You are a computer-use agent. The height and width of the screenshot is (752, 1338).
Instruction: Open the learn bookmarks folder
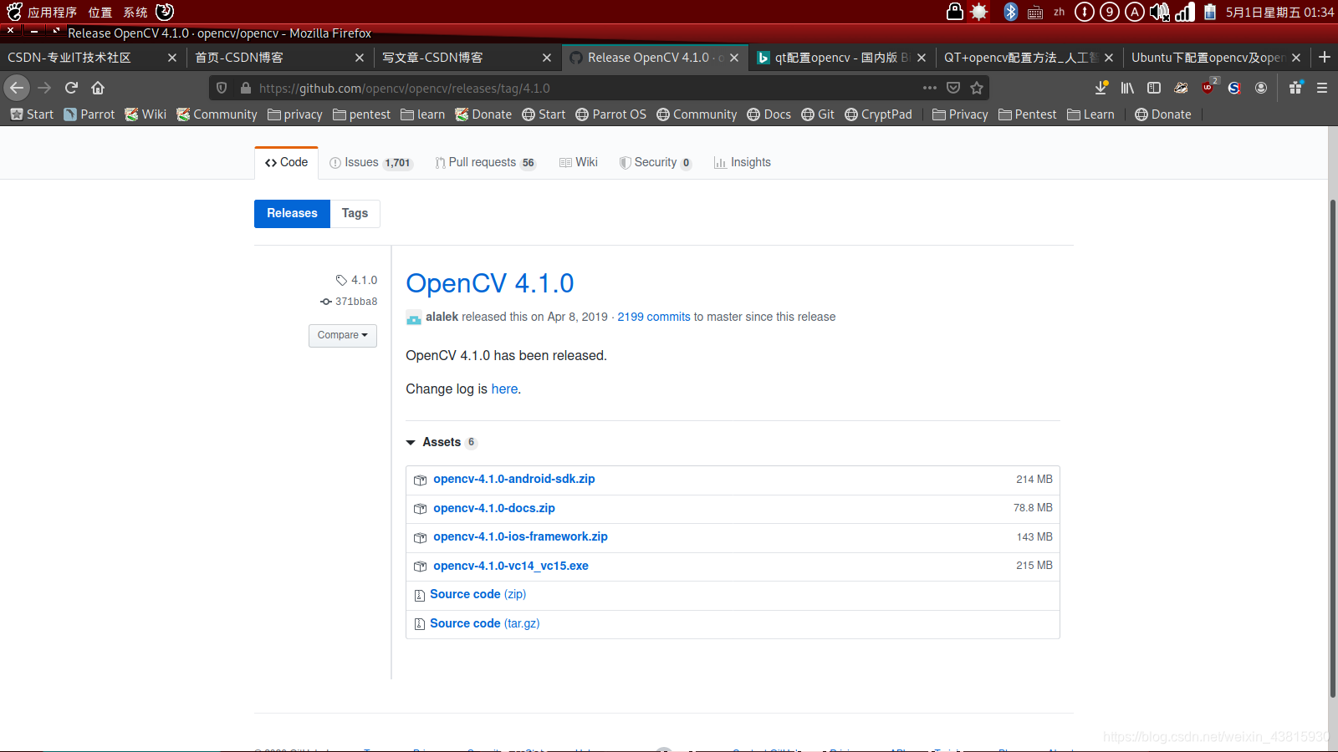point(422,114)
